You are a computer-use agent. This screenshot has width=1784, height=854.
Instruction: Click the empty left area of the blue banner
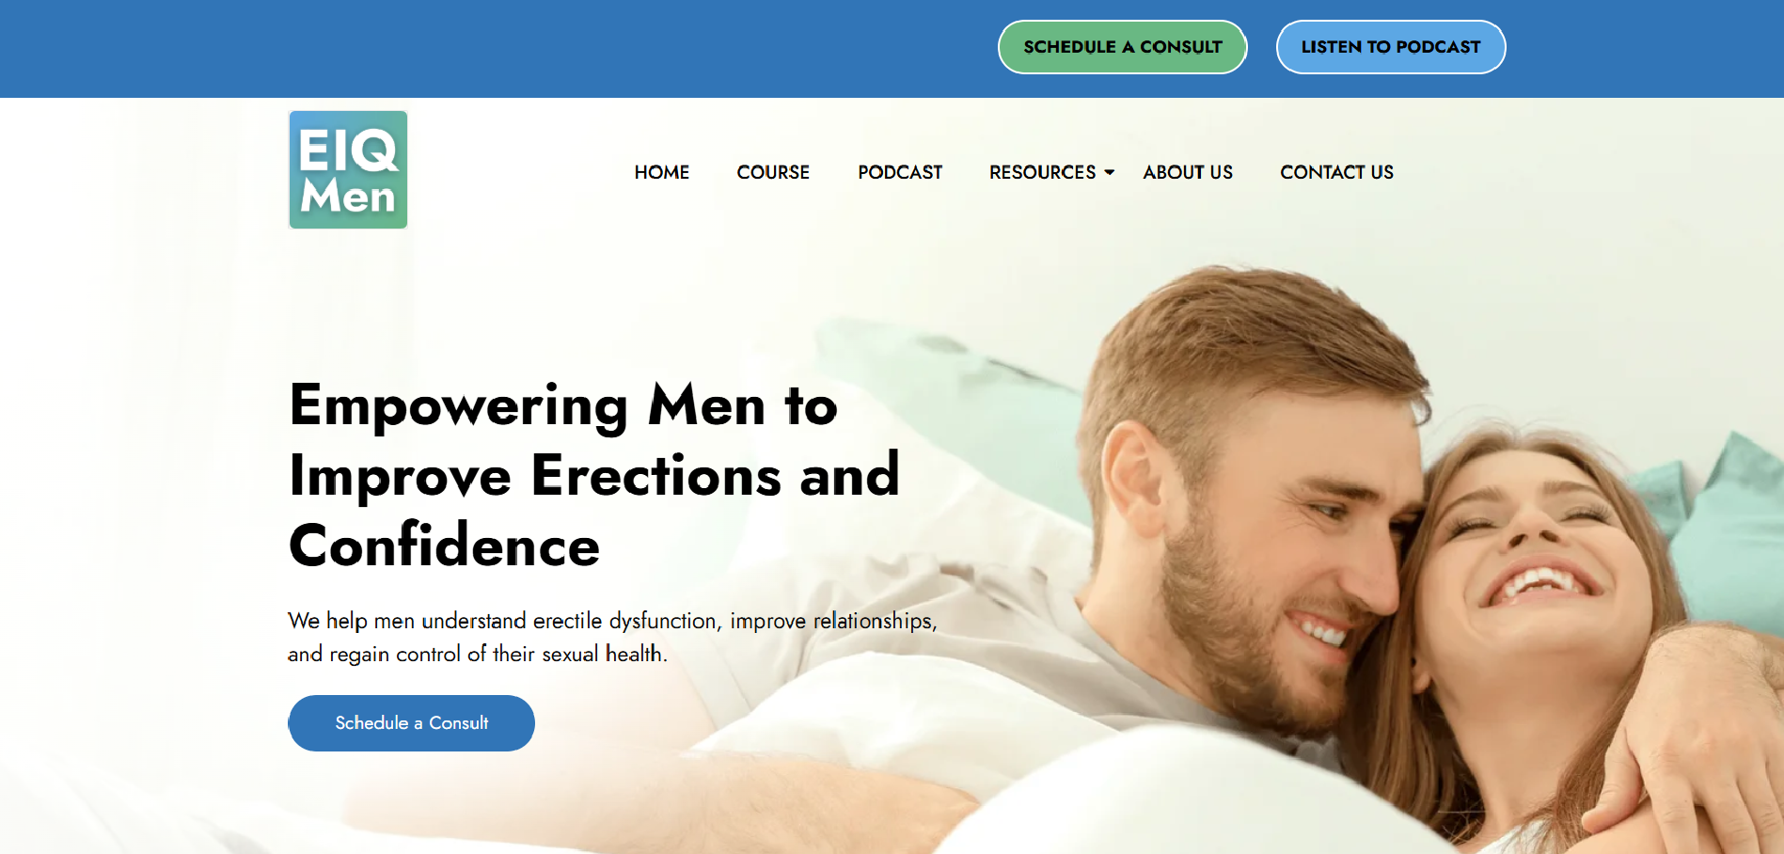pyautogui.click(x=470, y=49)
